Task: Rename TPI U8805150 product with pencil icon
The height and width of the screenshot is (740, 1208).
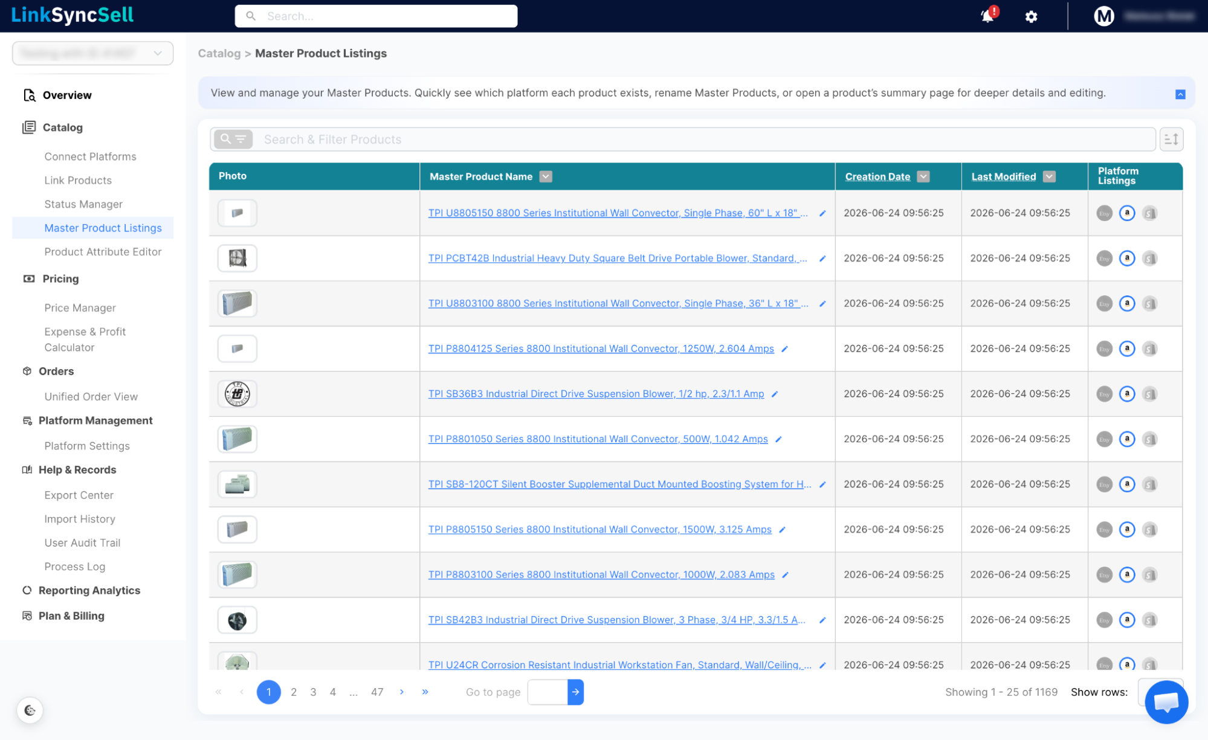Action: coord(822,213)
